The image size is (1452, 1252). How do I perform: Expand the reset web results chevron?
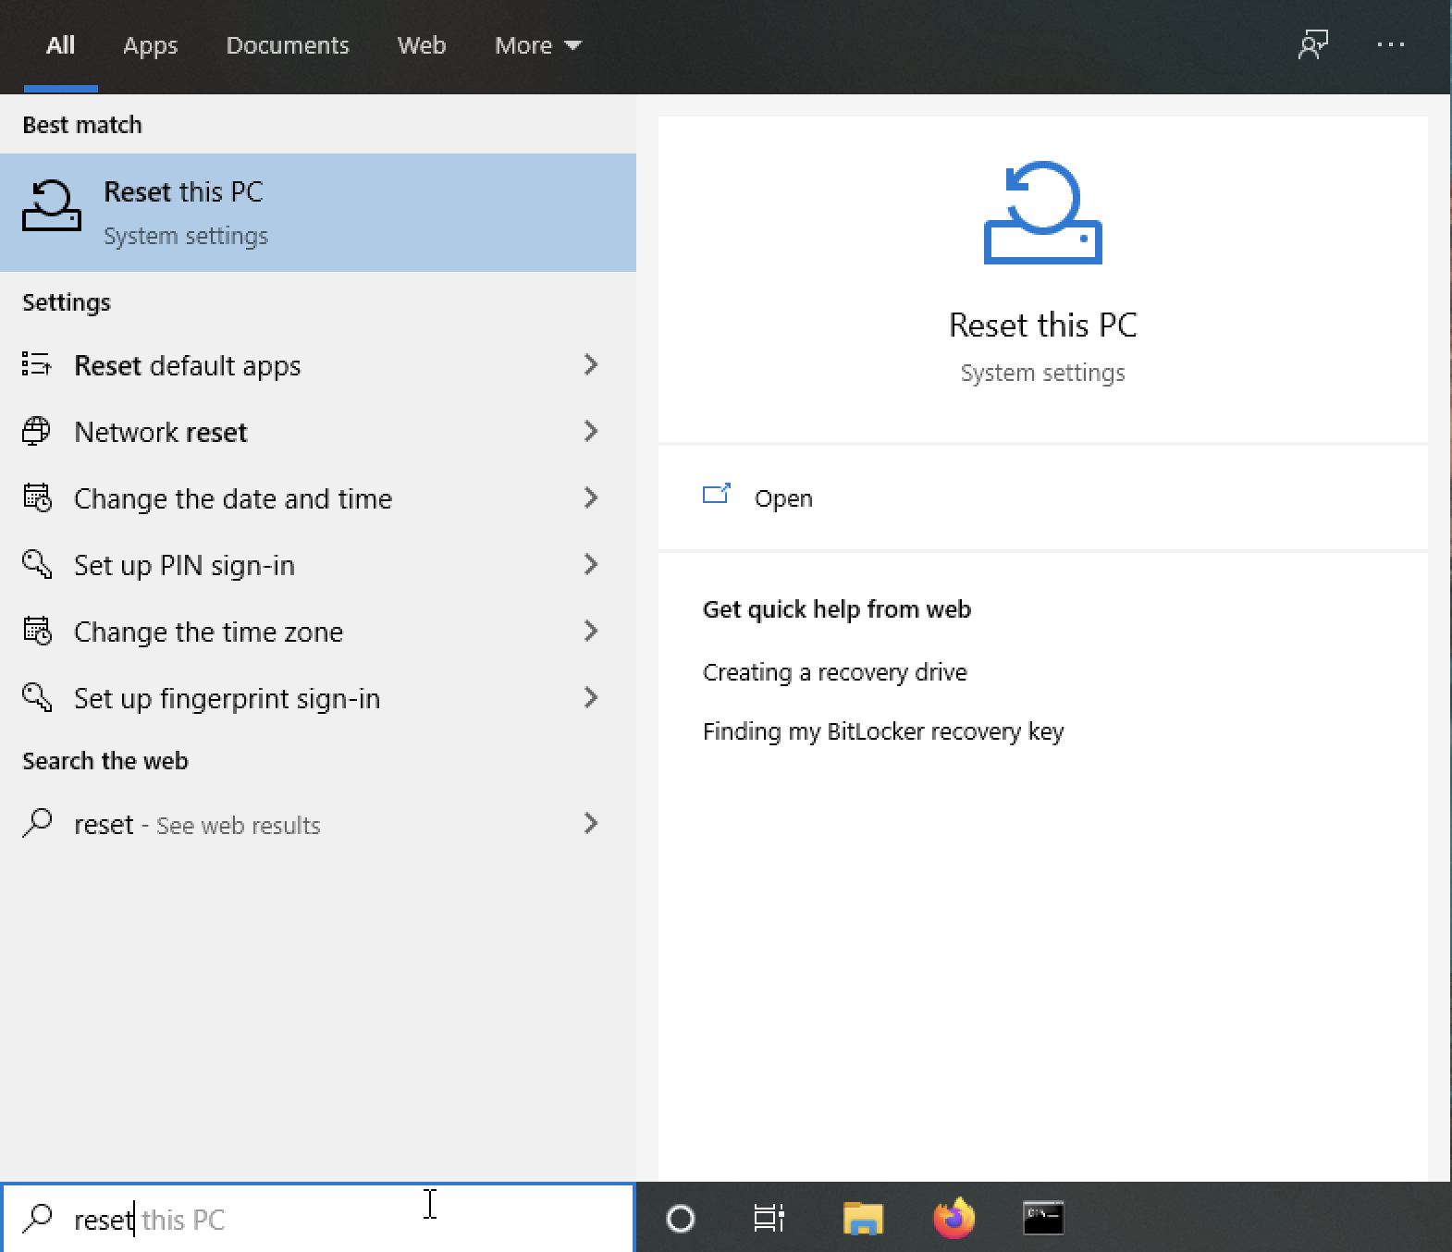point(591,824)
